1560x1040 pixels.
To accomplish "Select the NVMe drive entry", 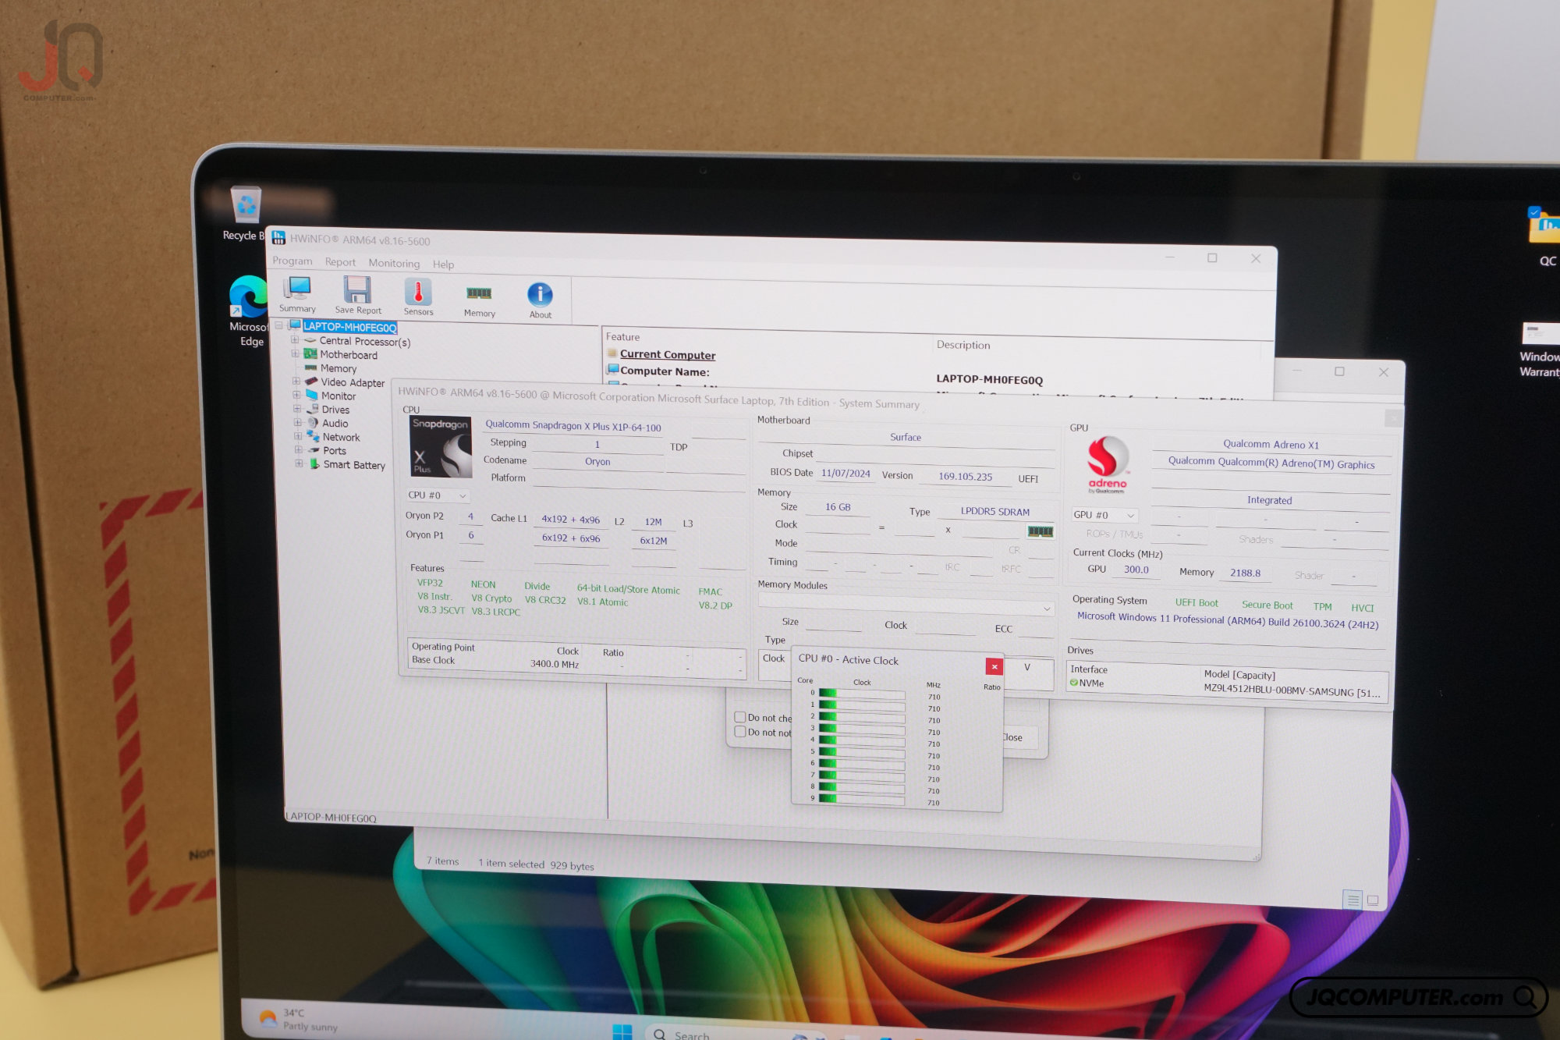I will 1086,683.
